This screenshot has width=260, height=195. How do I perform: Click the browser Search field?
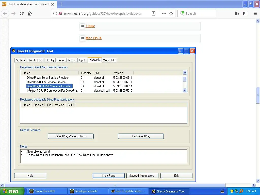pyautogui.click(x=197, y=13)
